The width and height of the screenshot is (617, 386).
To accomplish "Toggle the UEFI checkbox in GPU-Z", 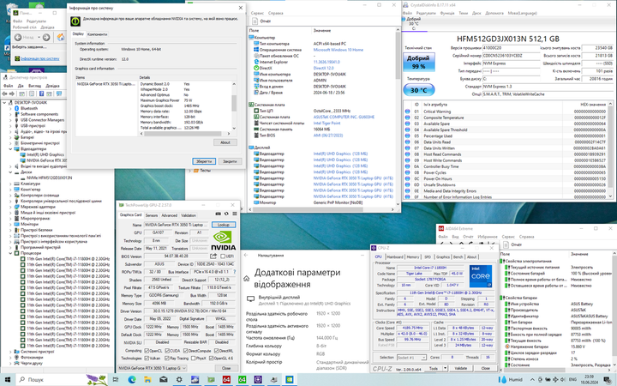I will pyautogui.click(x=223, y=256).
